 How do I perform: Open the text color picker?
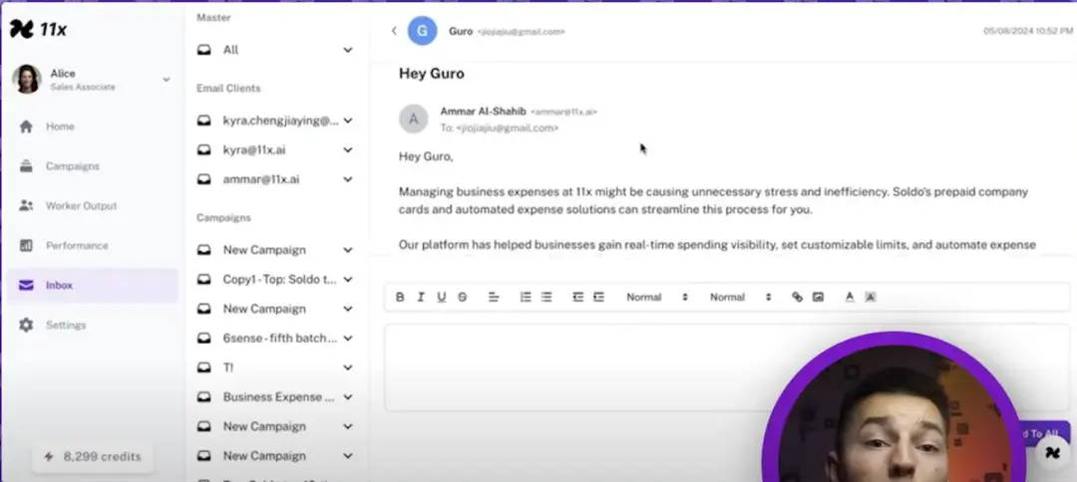[x=850, y=298]
